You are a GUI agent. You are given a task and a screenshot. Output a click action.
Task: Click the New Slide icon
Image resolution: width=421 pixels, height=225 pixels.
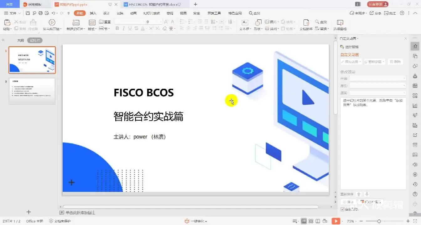point(75,22)
